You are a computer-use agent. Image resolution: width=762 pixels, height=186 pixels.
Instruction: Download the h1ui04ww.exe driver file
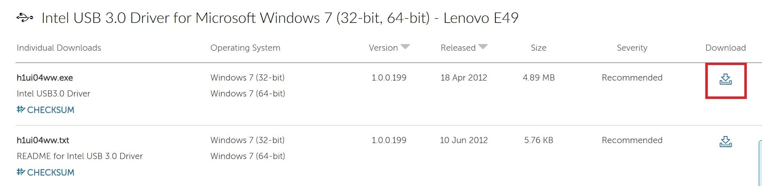[x=725, y=79]
